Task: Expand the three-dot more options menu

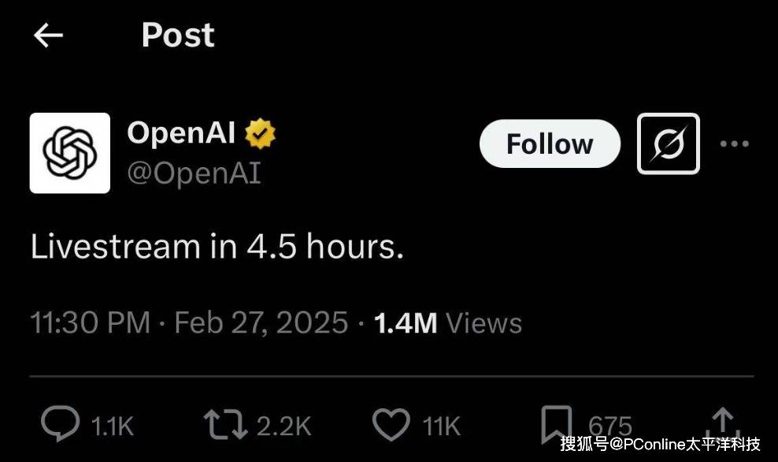Action: click(x=734, y=144)
